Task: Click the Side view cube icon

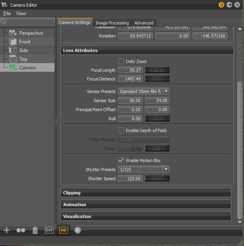Action: [x=13, y=50]
